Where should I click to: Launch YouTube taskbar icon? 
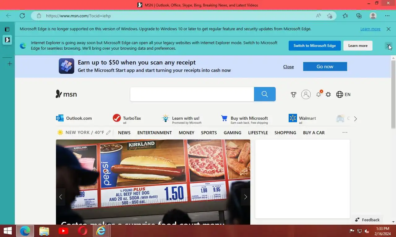point(63,231)
